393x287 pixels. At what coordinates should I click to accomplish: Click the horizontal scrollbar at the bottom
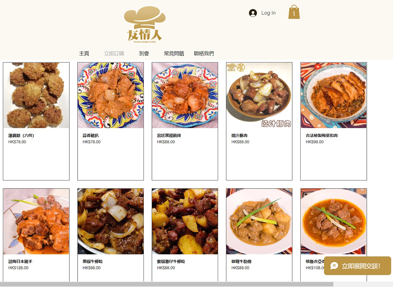167,284
